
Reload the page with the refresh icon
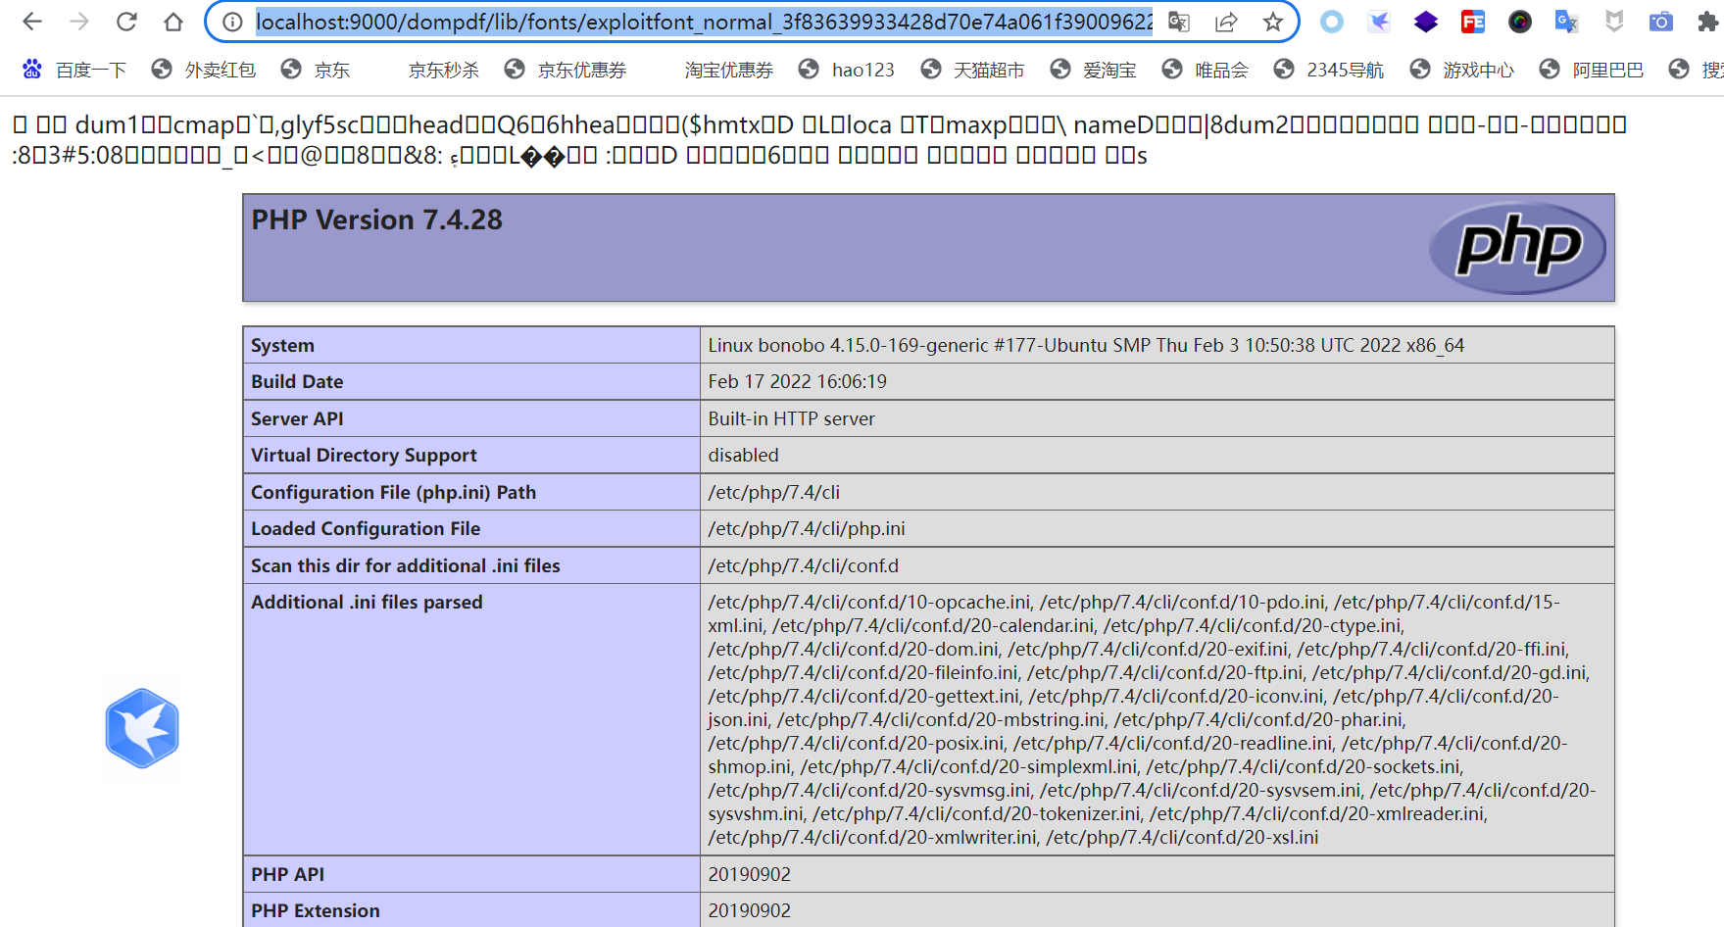pyautogui.click(x=126, y=22)
